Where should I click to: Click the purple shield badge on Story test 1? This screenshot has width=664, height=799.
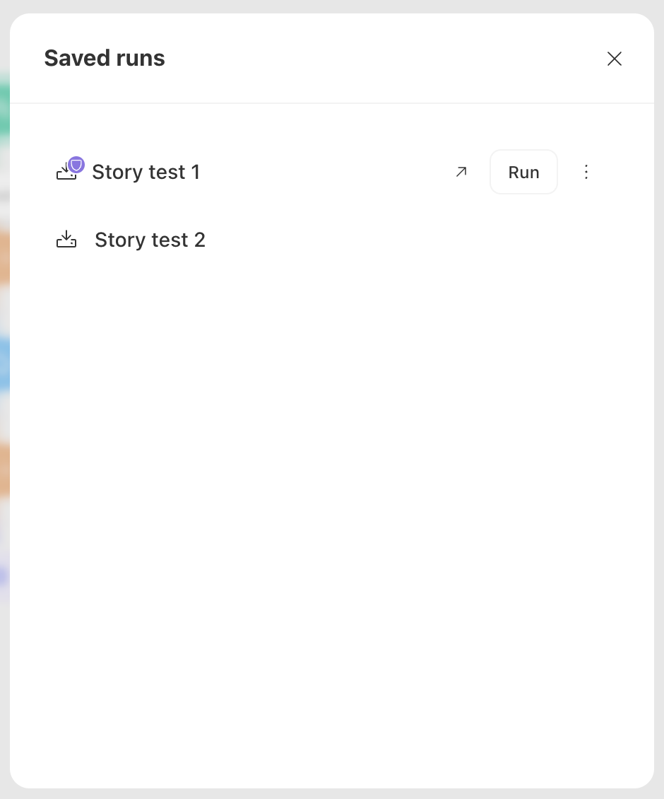pyautogui.click(x=76, y=165)
